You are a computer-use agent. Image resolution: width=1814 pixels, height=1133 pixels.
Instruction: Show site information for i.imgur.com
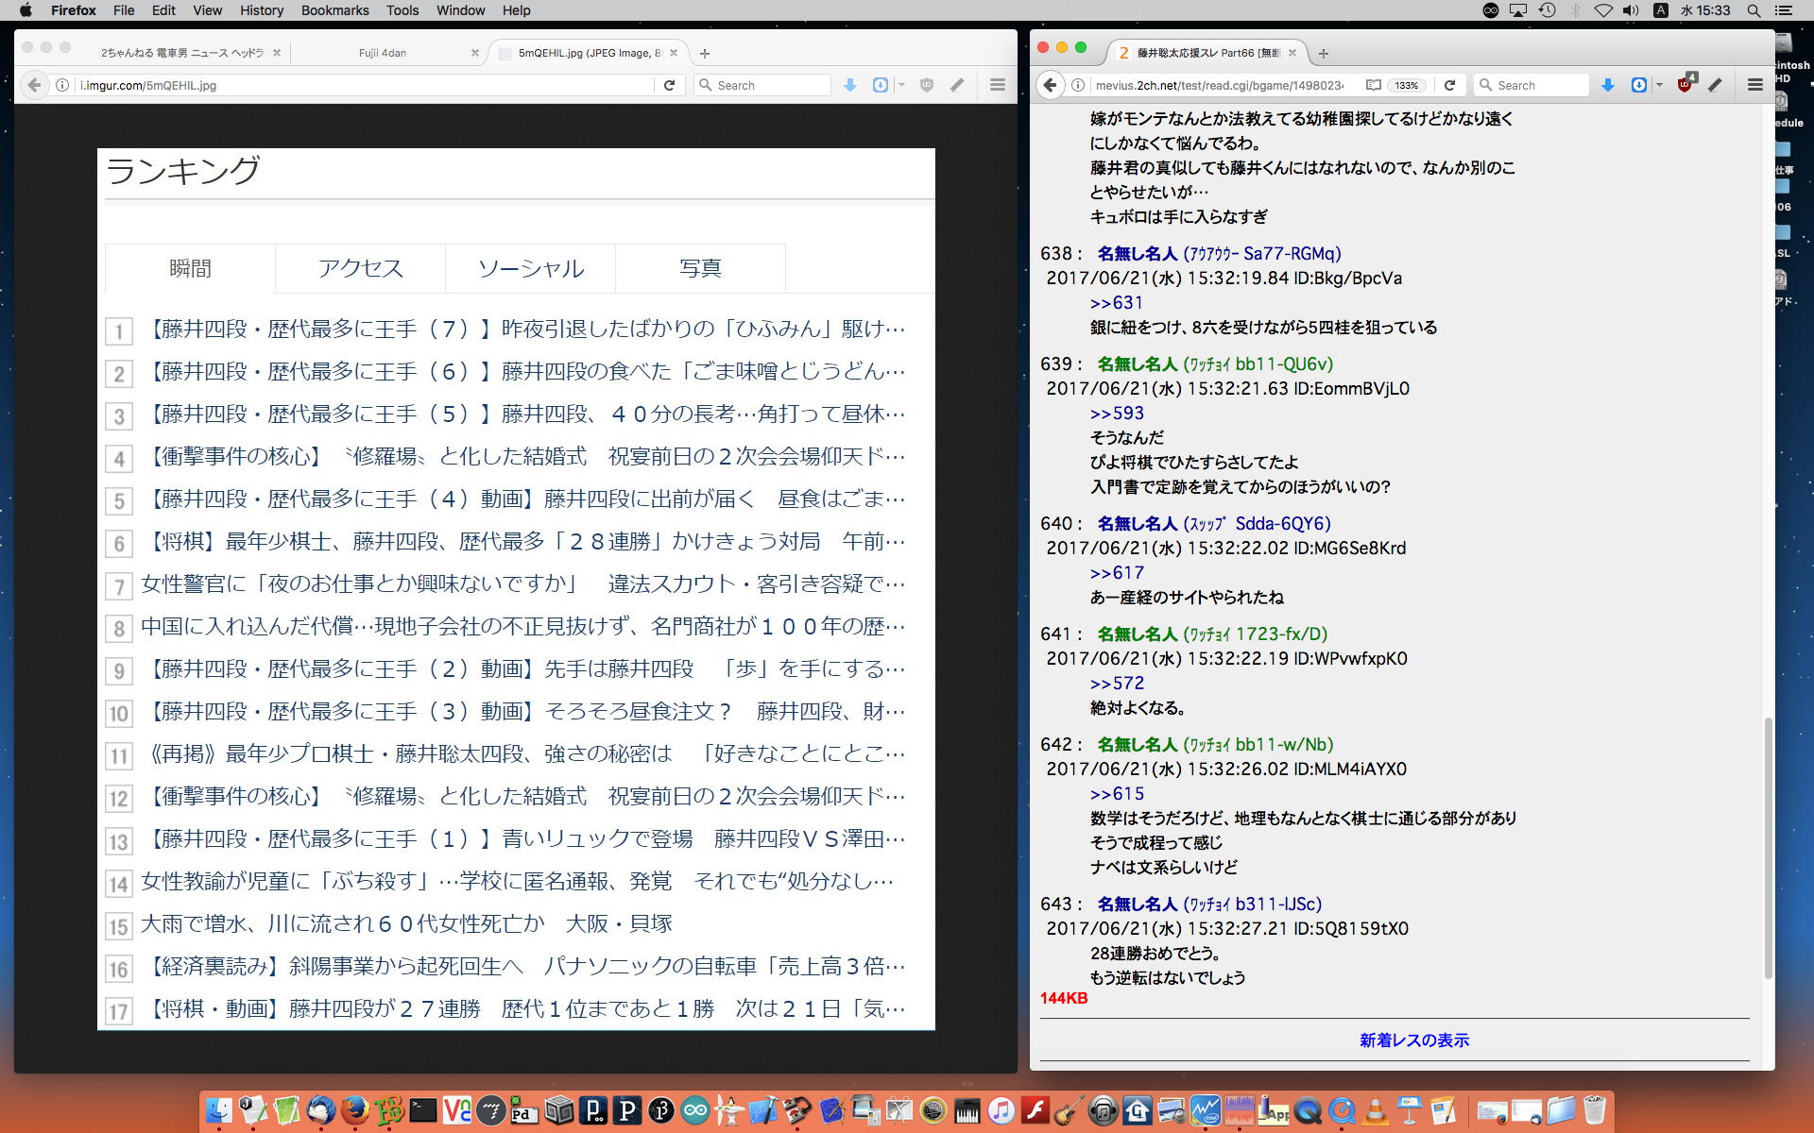pos(62,85)
